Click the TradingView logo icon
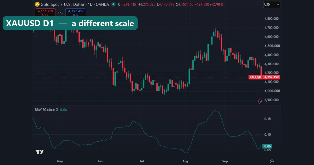Viewport: 314px width, 165px height. pyautogui.click(x=40, y=152)
